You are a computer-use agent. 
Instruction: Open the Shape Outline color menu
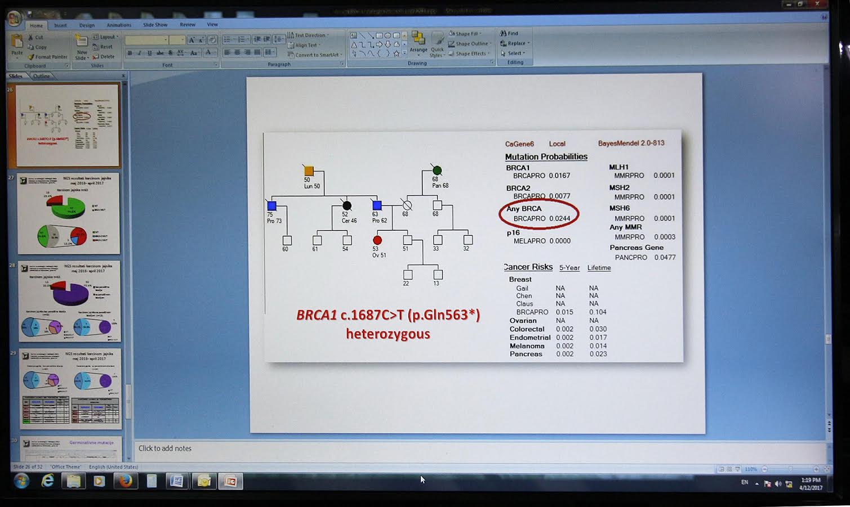click(470, 44)
